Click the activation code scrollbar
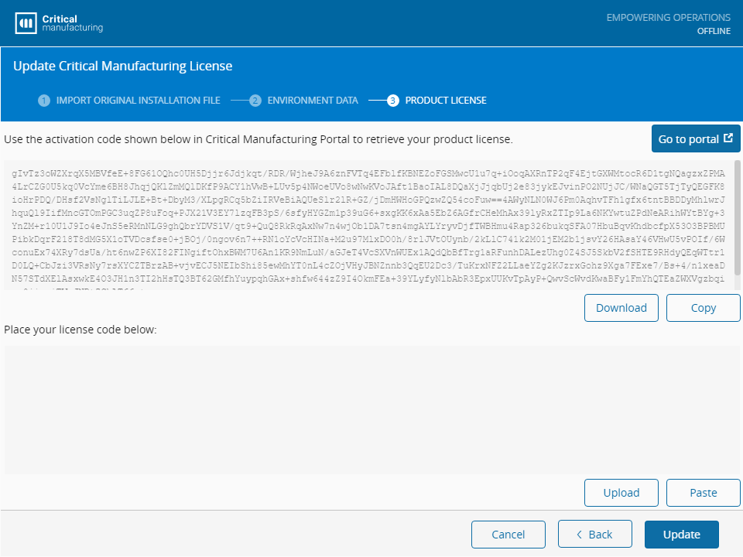The width and height of the screenshot is (743, 557). pos(738,218)
